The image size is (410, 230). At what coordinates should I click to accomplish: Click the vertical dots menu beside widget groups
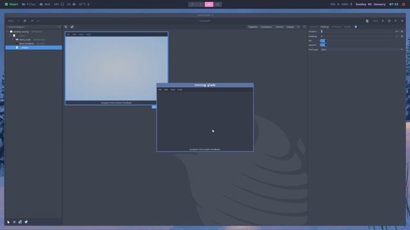point(304,27)
